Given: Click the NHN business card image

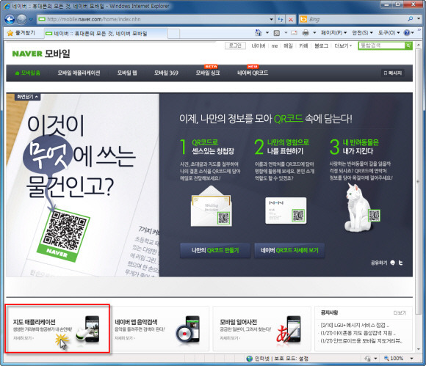Looking at the screenshot, I should [x=286, y=211].
